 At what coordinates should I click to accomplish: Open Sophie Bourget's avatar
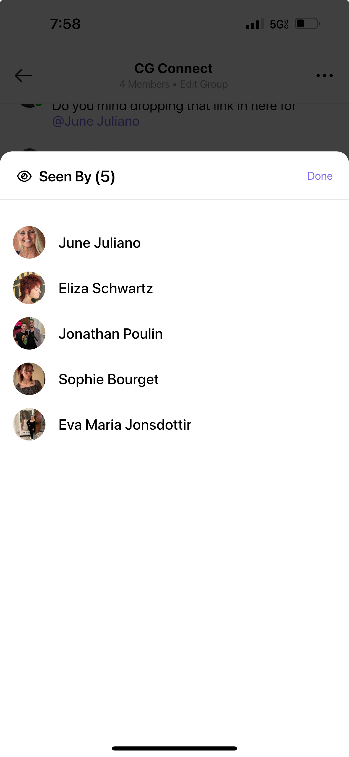point(29,379)
